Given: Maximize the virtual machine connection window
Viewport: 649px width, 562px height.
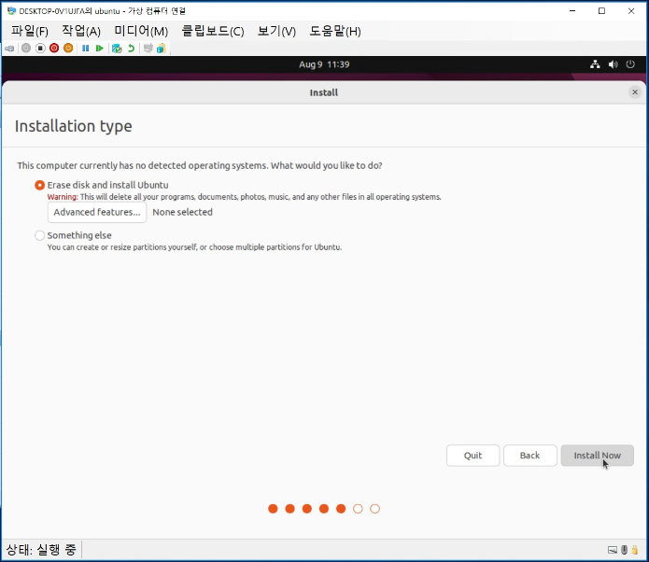Looking at the screenshot, I should point(601,11).
